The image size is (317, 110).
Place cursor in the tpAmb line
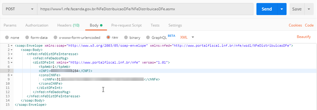click(54, 67)
